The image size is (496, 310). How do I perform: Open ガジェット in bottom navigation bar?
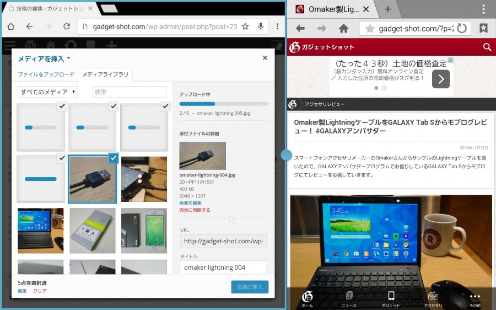pos(391,299)
